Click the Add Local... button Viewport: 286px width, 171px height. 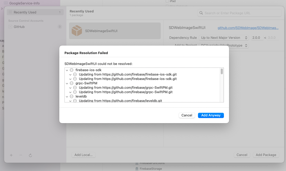[84, 155]
